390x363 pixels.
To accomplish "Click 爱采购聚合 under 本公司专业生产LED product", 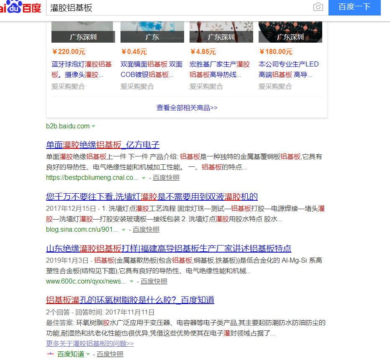I will (x=275, y=87).
